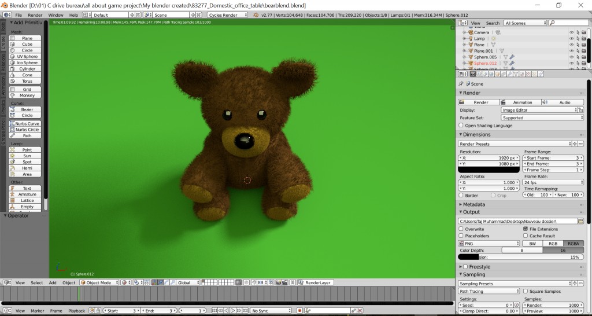Click the Plane mesh data triangle icon
The height and width of the screenshot is (316, 592).
coord(493,45)
